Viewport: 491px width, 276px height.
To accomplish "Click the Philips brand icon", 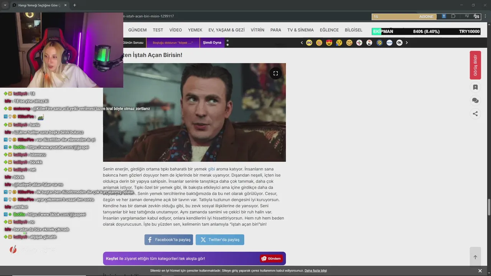I will [x=389, y=43].
